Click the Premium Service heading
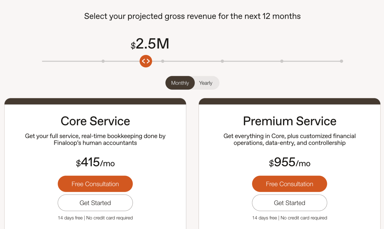 (290, 121)
